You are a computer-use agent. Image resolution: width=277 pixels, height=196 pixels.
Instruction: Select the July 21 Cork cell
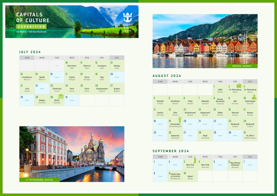pos(27,89)
